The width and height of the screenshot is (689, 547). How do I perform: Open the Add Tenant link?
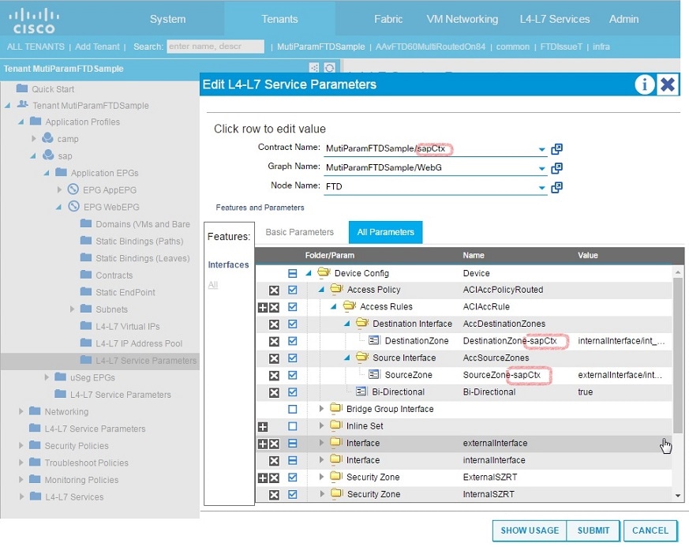tap(97, 47)
